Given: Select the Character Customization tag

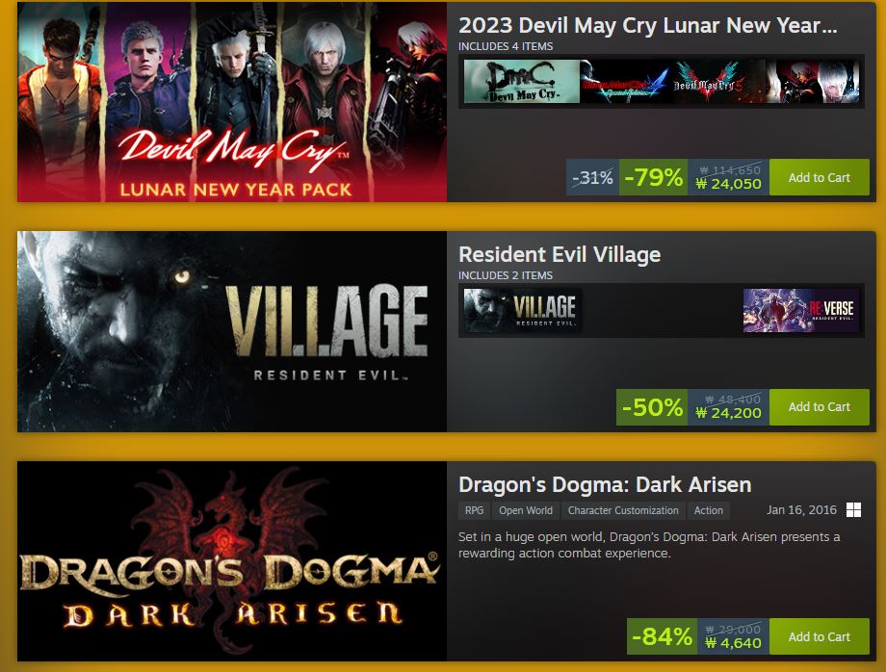Looking at the screenshot, I should 623,510.
